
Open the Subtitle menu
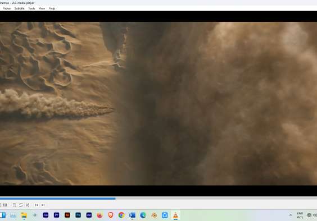[x=20, y=8]
